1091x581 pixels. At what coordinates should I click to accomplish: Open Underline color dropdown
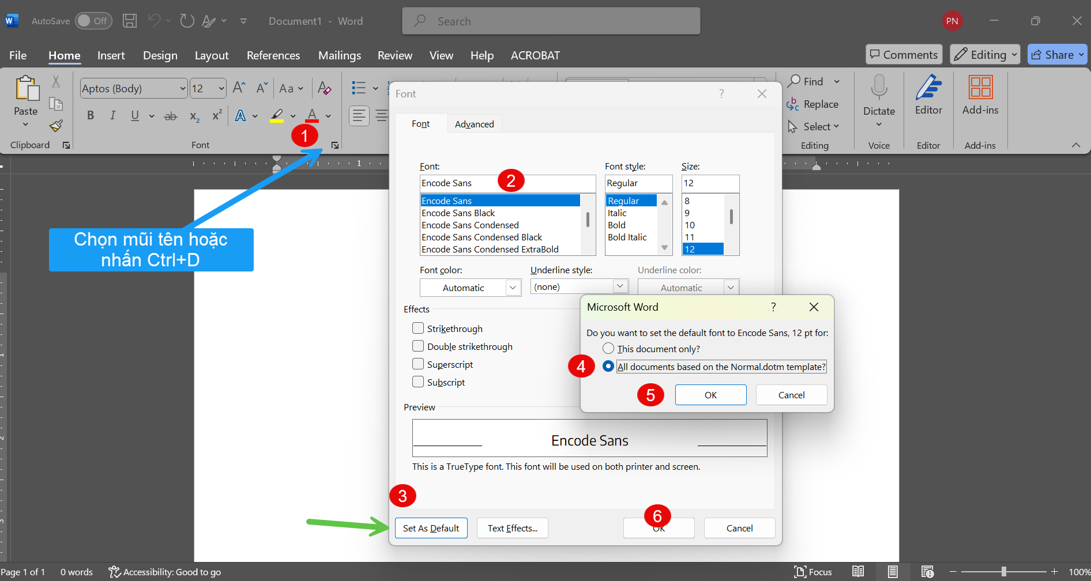(731, 287)
